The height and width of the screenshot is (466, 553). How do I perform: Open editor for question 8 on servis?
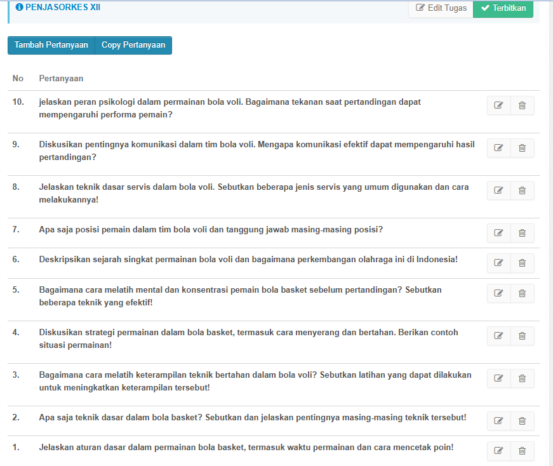[498, 190]
